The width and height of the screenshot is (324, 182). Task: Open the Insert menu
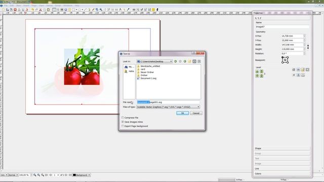[x=26, y=6]
